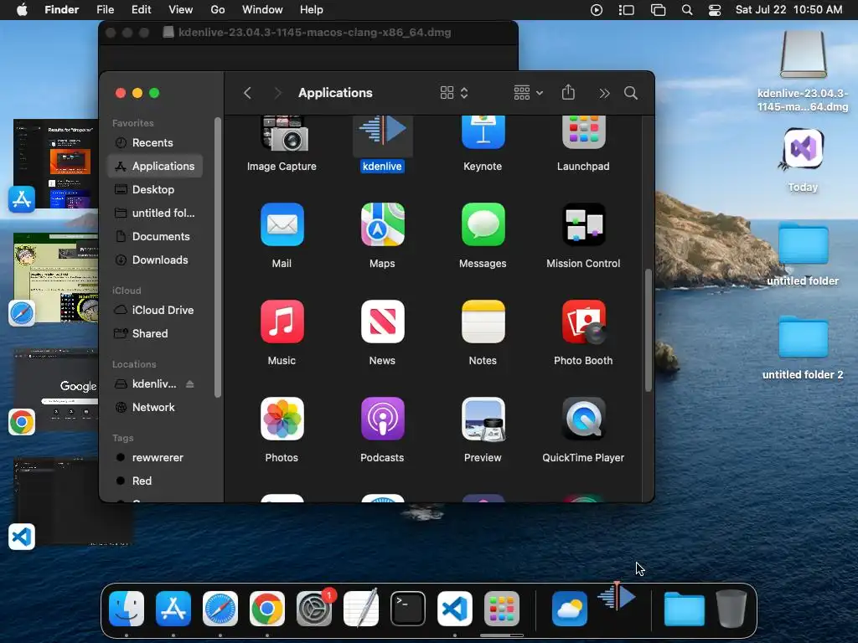858x643 pixels.
Task: Click the date and time in the menu bar
Action: pyautogui.click(x=788, y=10)
